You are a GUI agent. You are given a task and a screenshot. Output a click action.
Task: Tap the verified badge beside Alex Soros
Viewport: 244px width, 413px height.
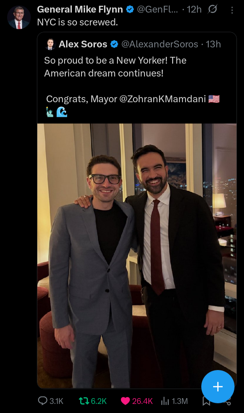coord(114,44)
